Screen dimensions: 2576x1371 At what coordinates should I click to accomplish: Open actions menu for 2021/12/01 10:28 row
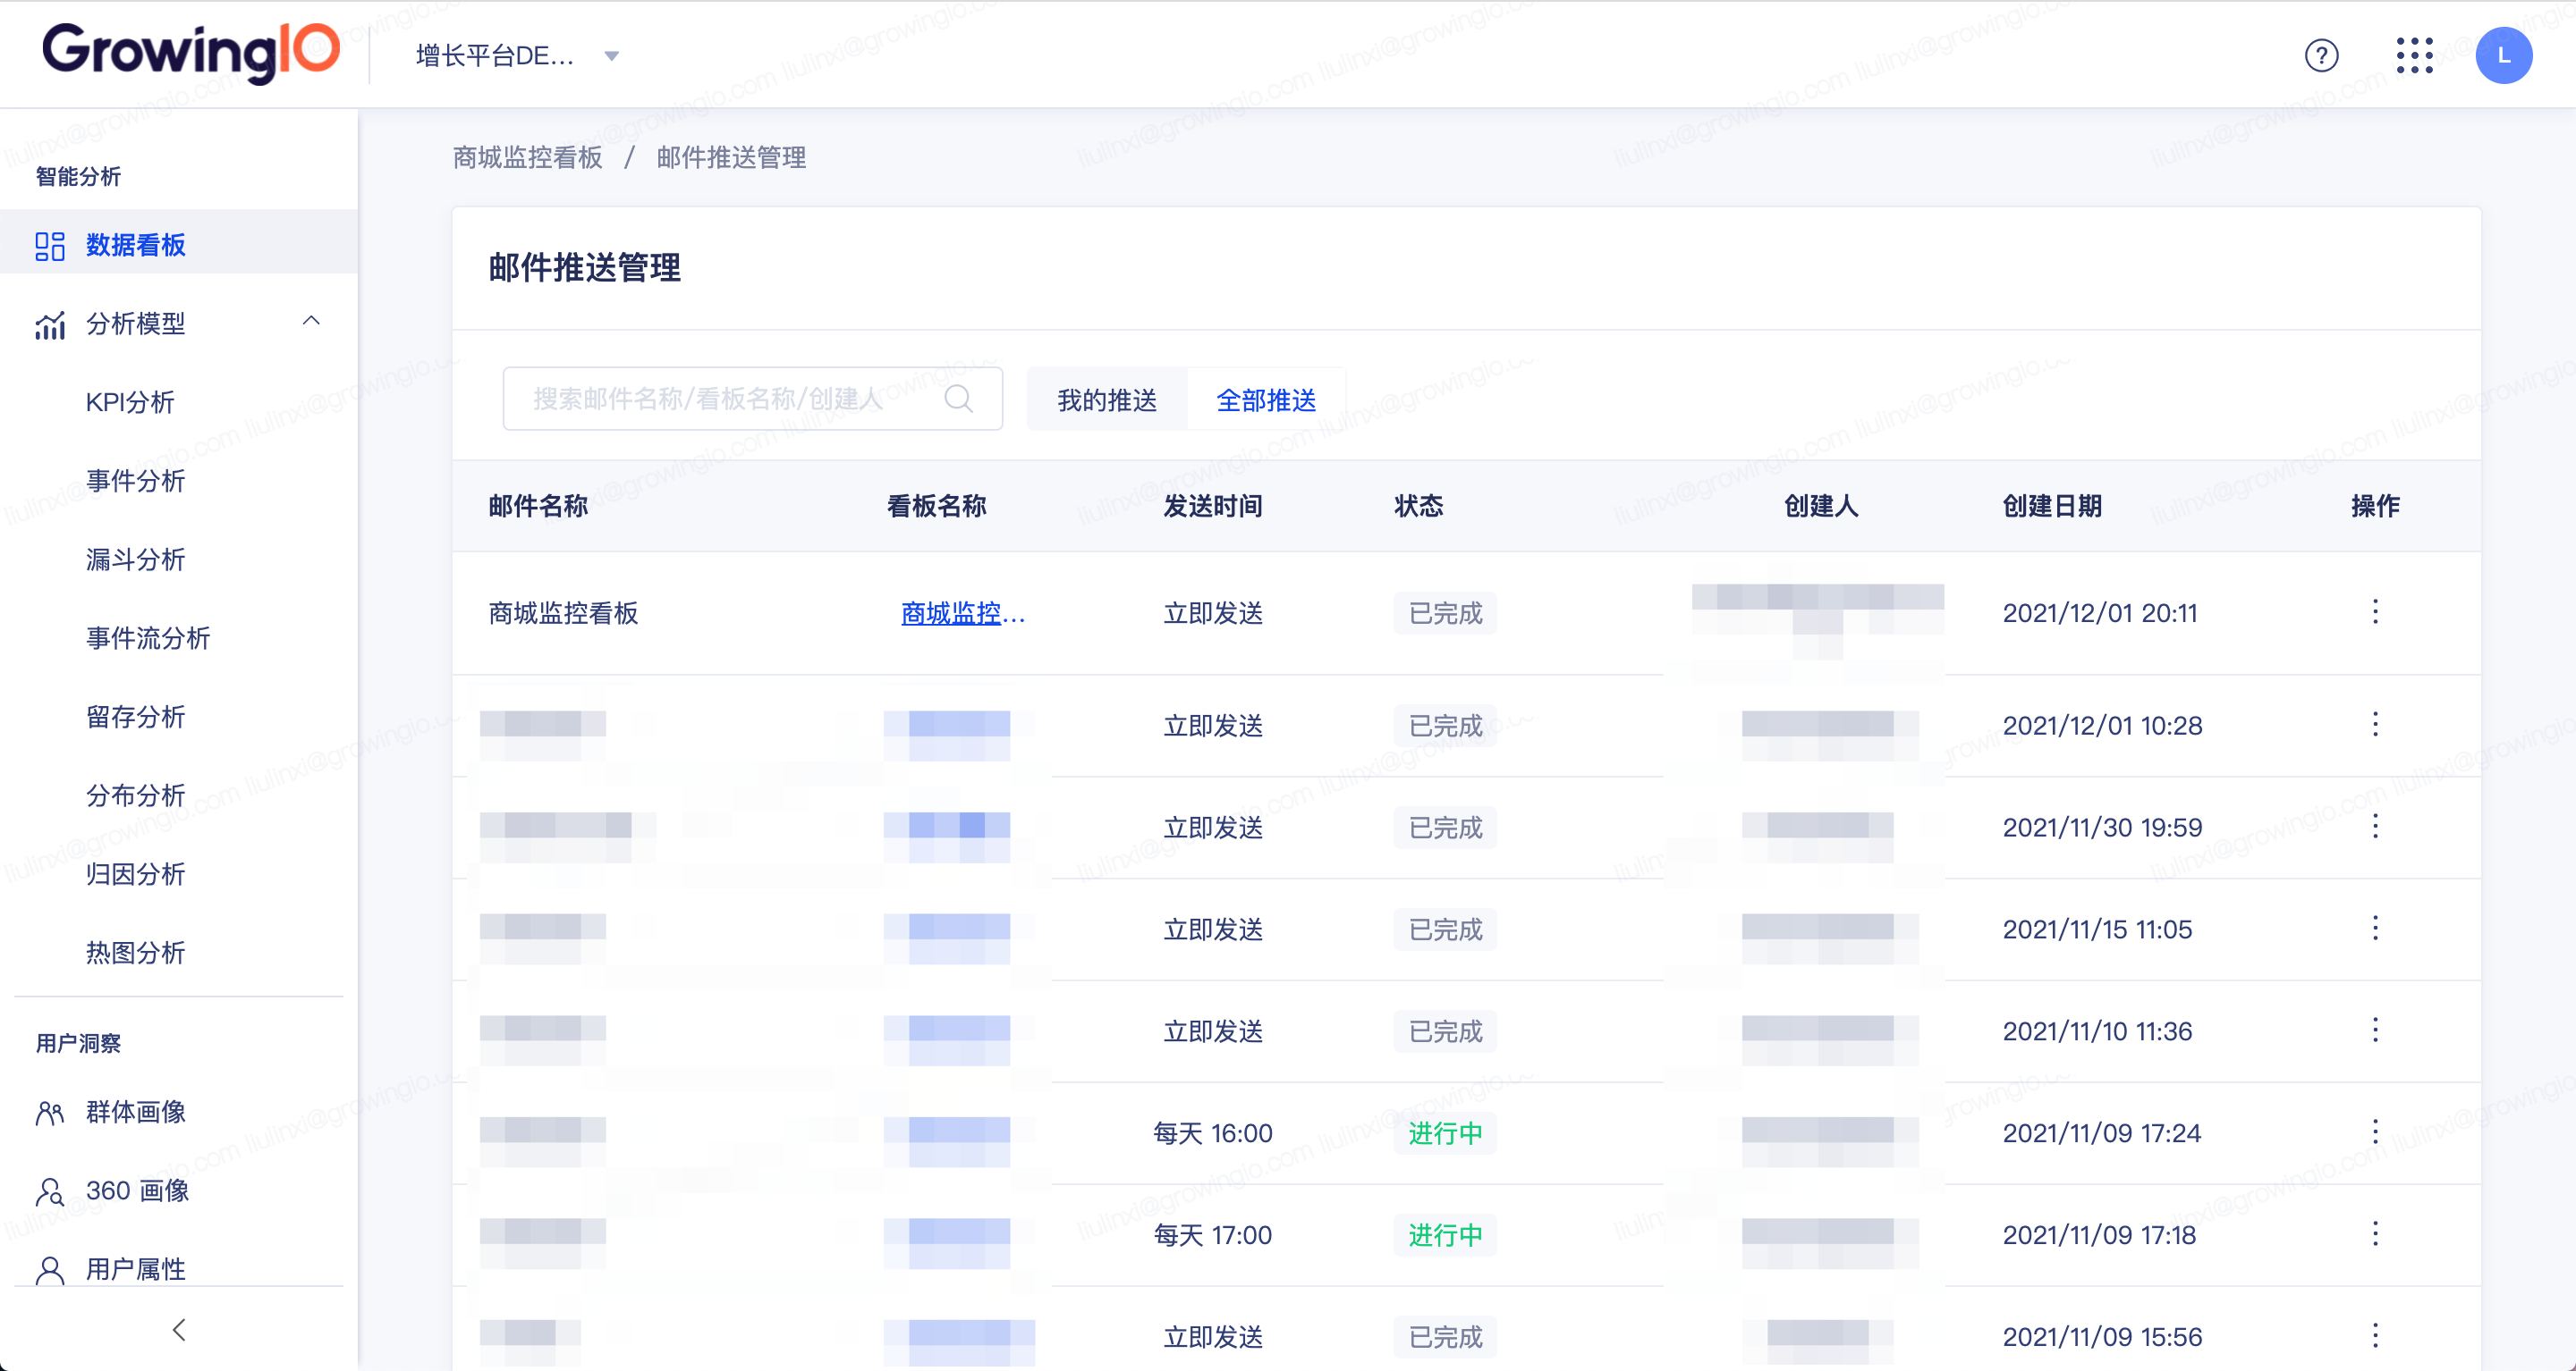pos(2375,725)
